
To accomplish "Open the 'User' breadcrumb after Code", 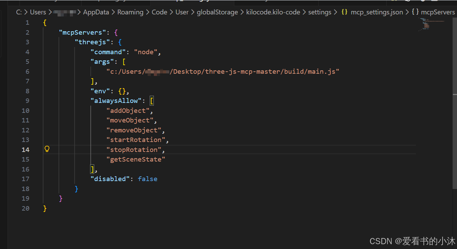I will [182, 12].
